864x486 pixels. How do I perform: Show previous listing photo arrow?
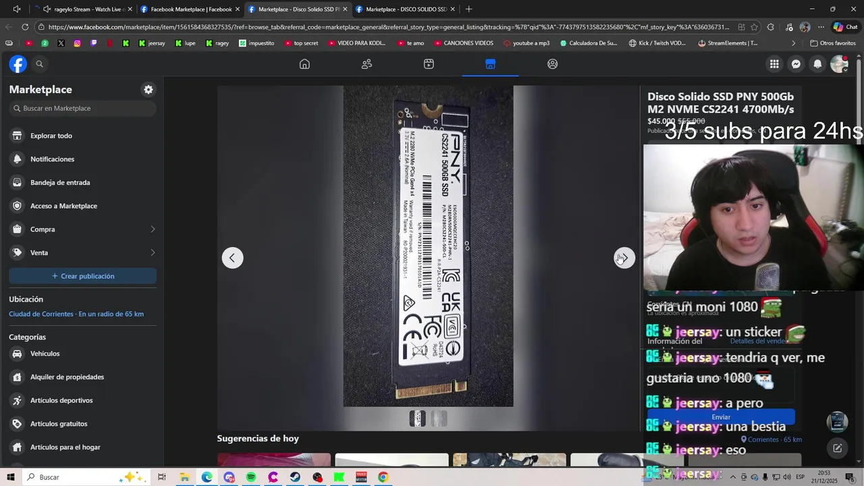(x=232, y=258)
